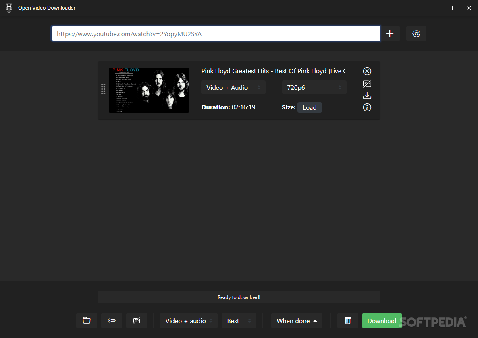This screenshot has height=338, width=478.
Task: Toggle global subtitles icon in bottom bar
Action: click(x=137, y=321)
